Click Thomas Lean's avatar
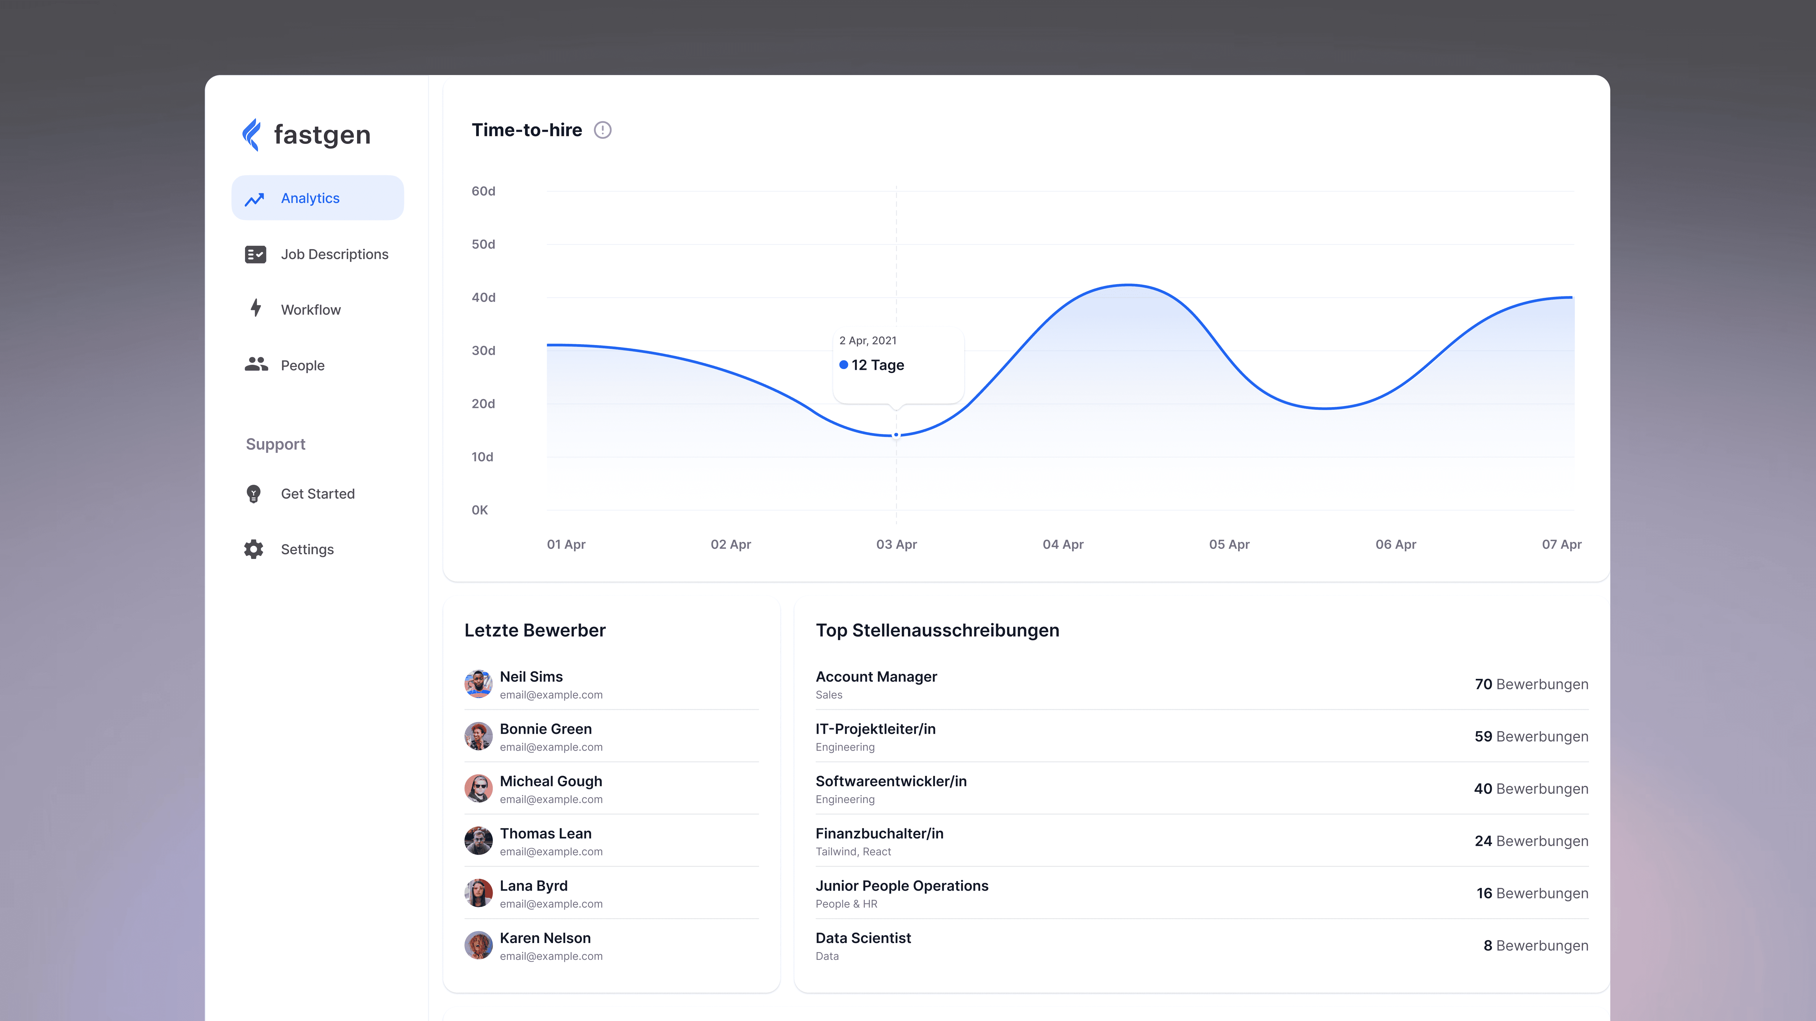 coord(479,840)
